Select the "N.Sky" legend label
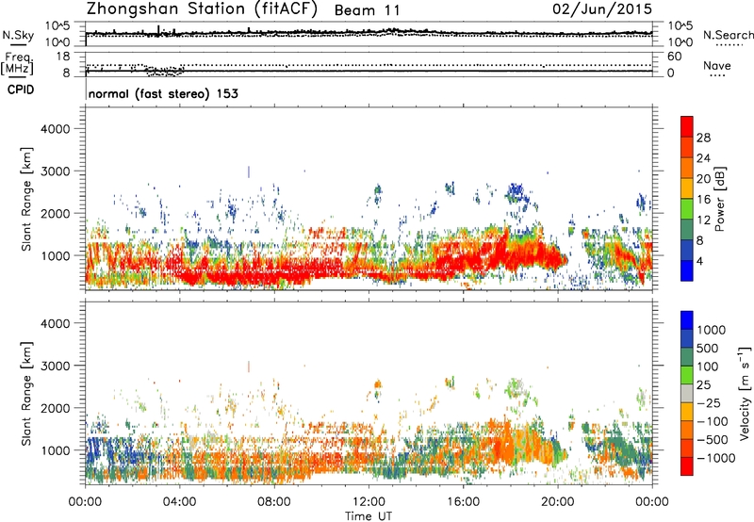The height and width of the screenshot is (522, 754). 18,35
